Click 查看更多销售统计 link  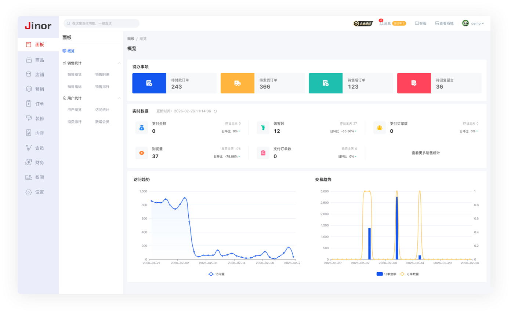pyautogui.click(x=425, y=153)
